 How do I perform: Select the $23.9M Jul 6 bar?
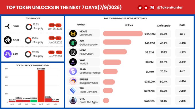coord(12,102)
